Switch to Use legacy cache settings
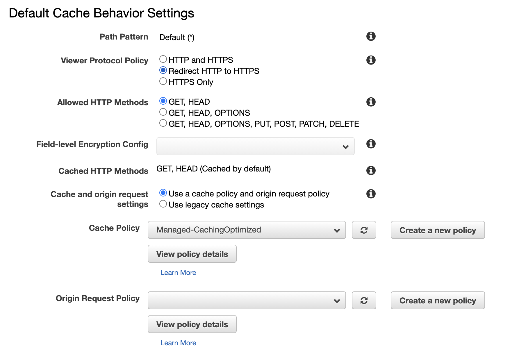 click(x=163, y=204)
